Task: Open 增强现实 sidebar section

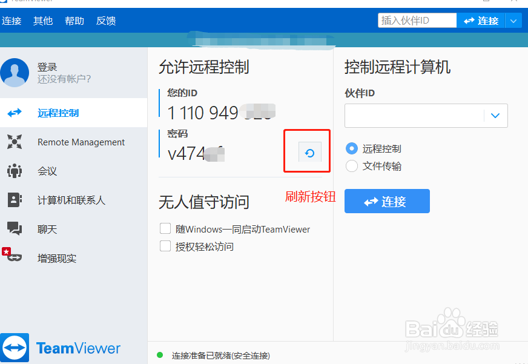Action: 73,258
